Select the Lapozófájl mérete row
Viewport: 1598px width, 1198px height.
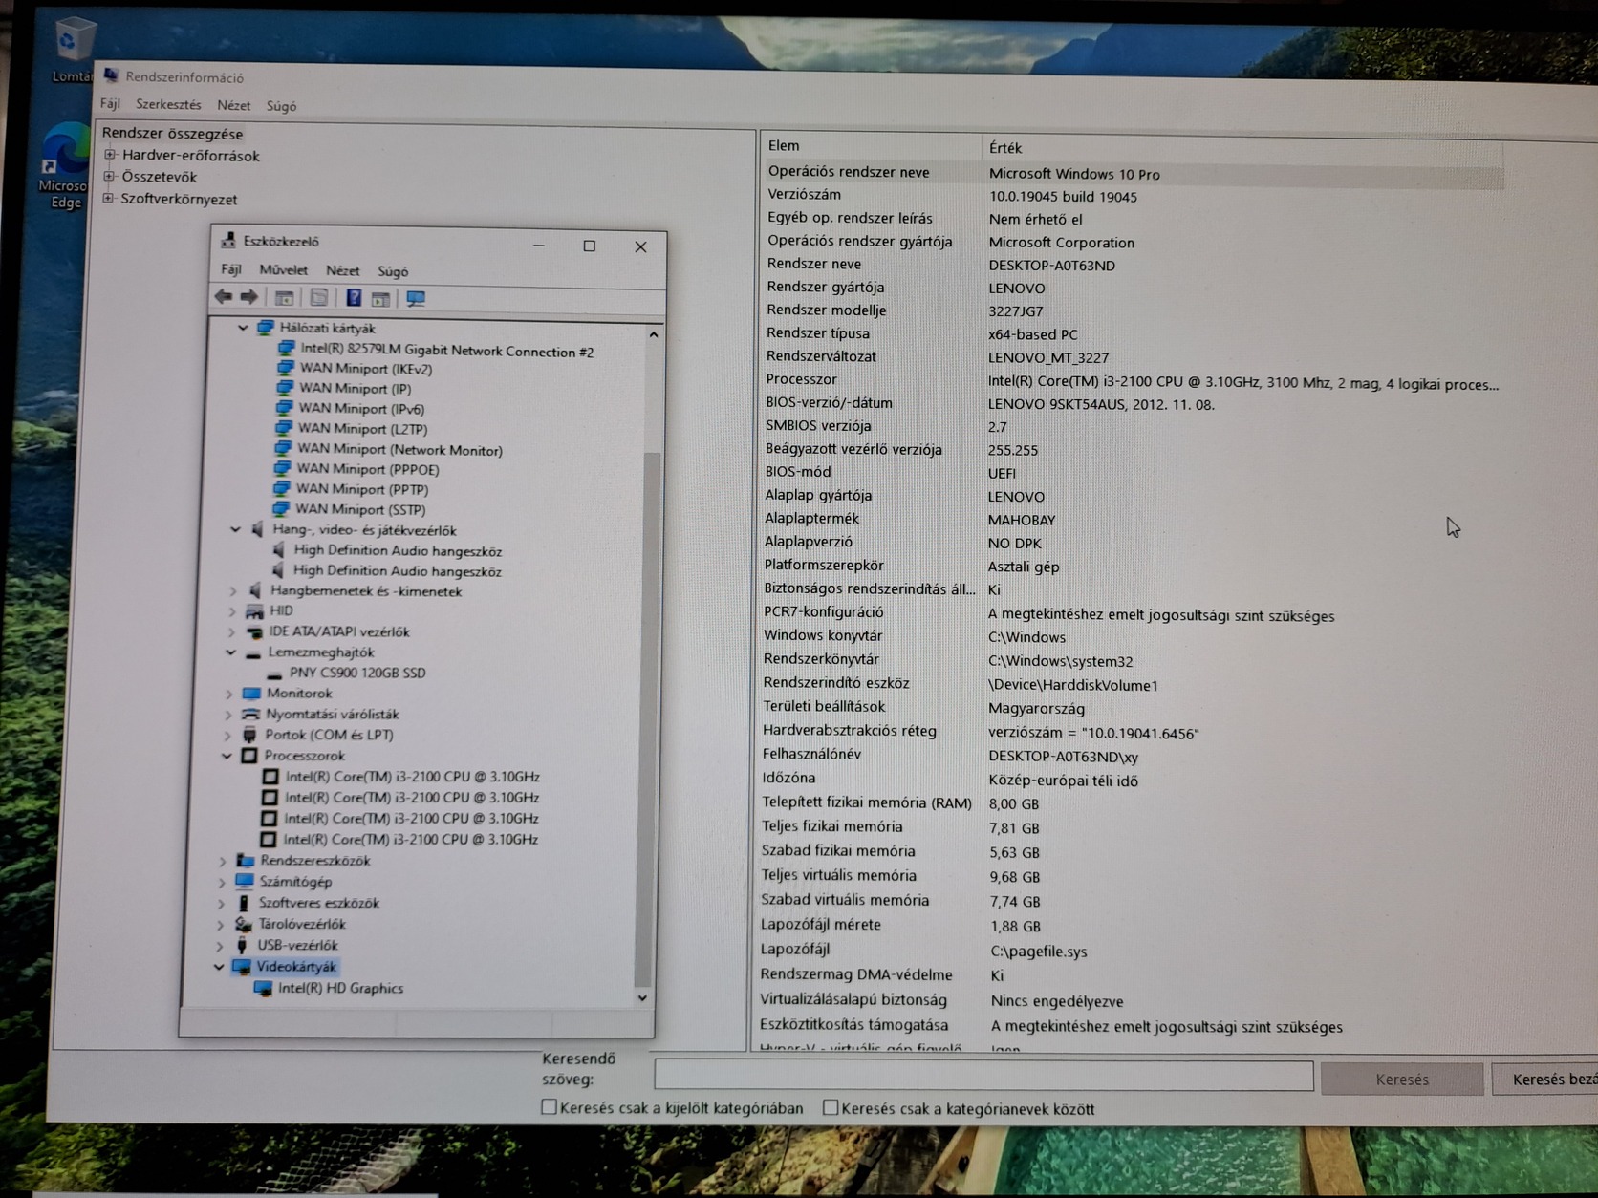click(x=1132, y=926)
